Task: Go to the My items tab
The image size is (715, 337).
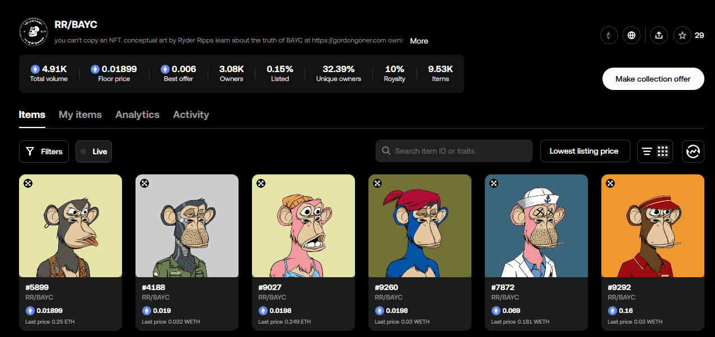Action: [x=80, y=115]
